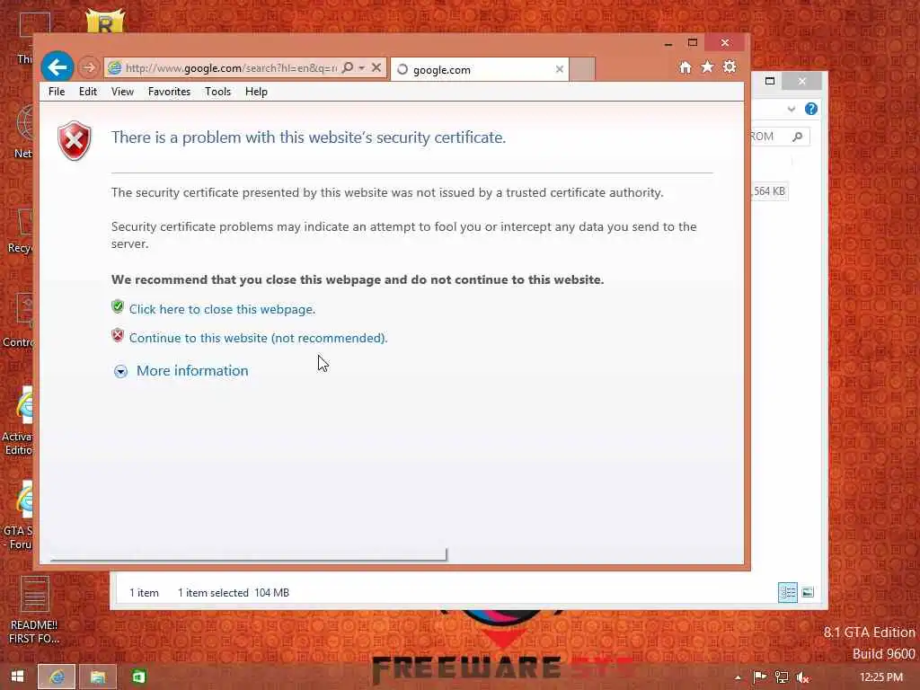
Task: Stop loading with the address bar X
Action: (x=376, y=67)
